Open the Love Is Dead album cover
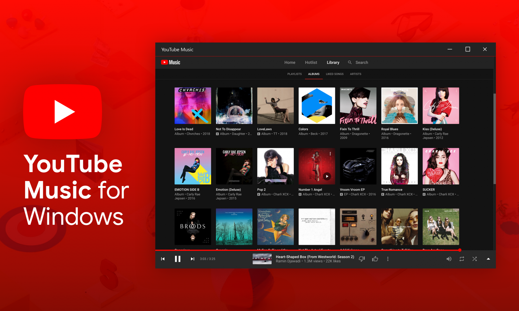The height and width of the screenshot is (311, 519). click(x=193, y=106)
